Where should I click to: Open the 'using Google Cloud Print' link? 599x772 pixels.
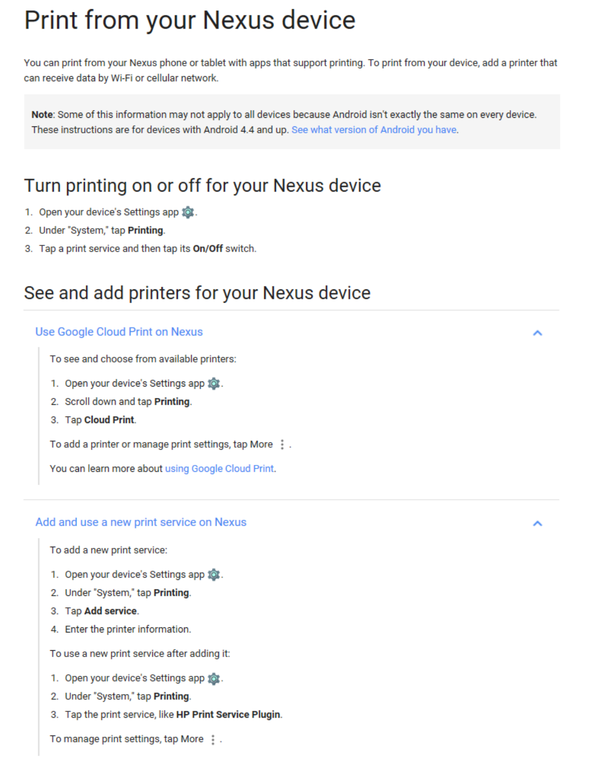pos(220,468)
